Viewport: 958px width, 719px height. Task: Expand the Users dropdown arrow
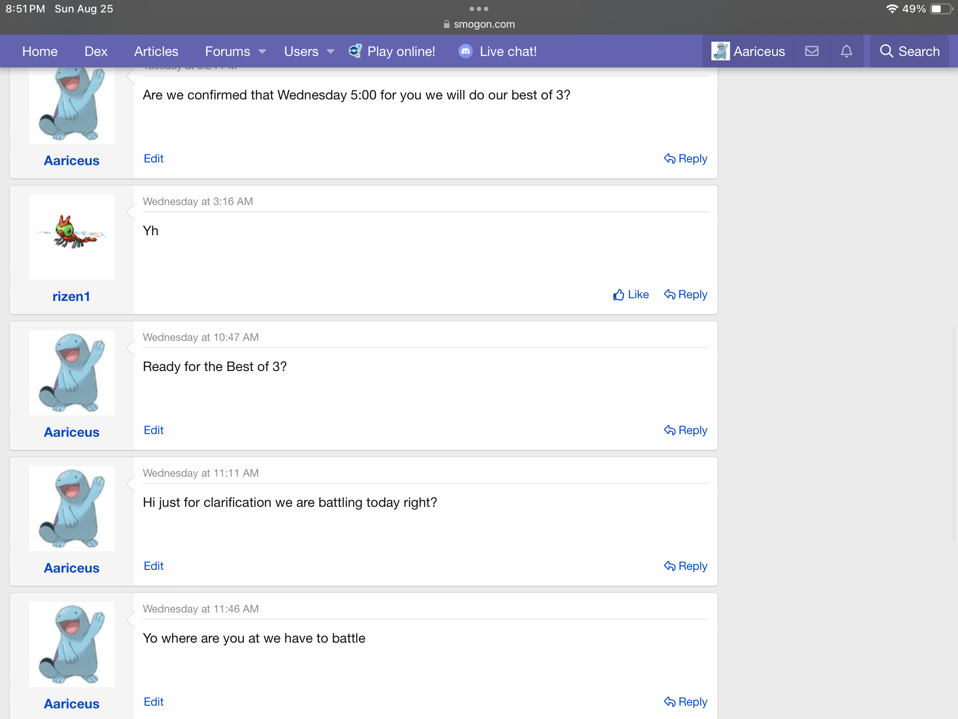(x=330, y=51)
